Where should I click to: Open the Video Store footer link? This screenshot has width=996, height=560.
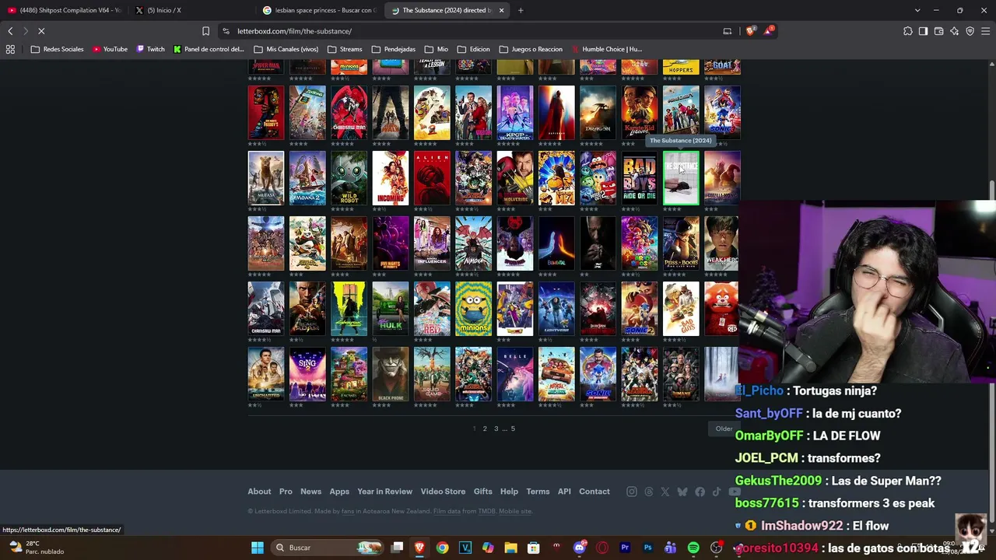(x=443, y=492)
